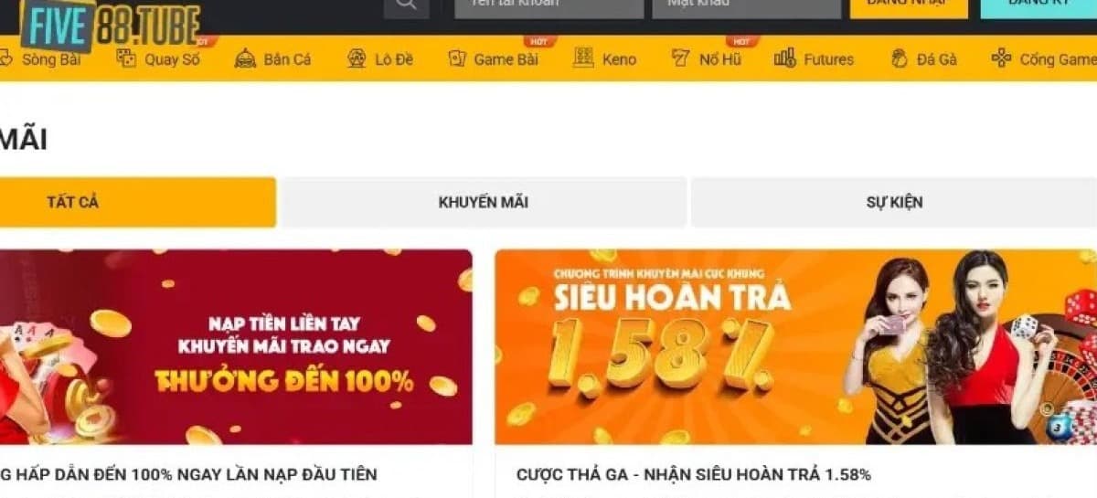Select the Đá Gà rooster icon
The width and height of the screenshot is (1097, 498).
click(900, 58)
